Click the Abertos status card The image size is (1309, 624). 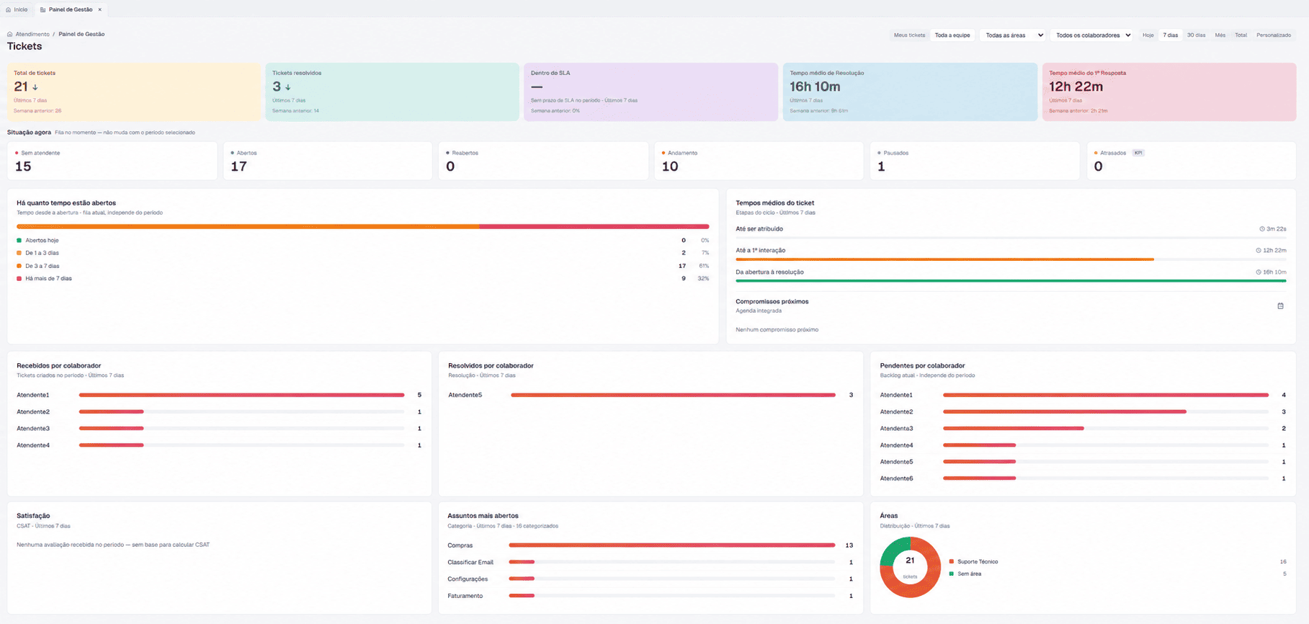(328, 161)
